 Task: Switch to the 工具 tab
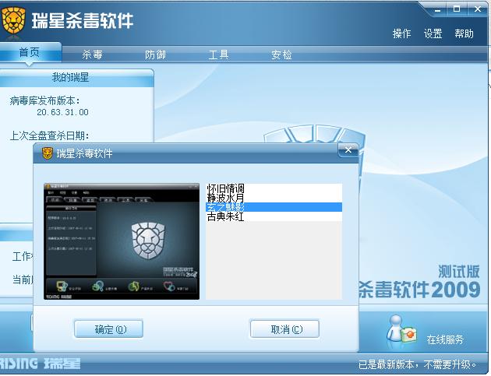click(218, 54)
